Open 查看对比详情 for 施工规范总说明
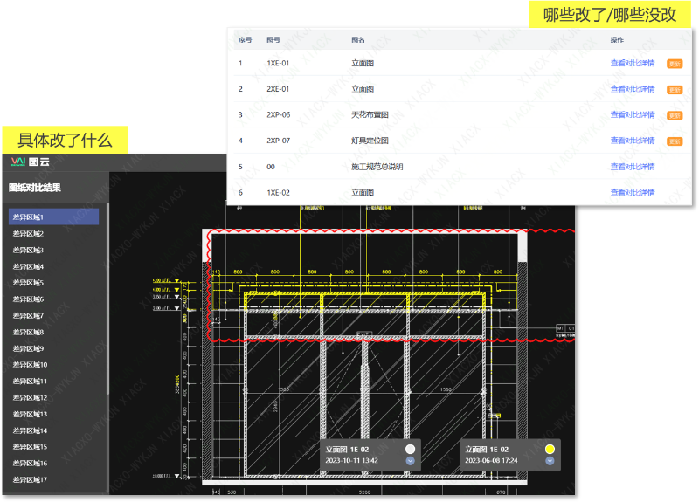699x502 pixels. coord(633,166)
